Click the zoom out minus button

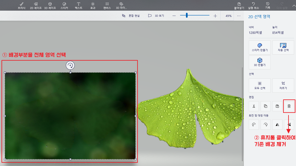coord(174,16)
